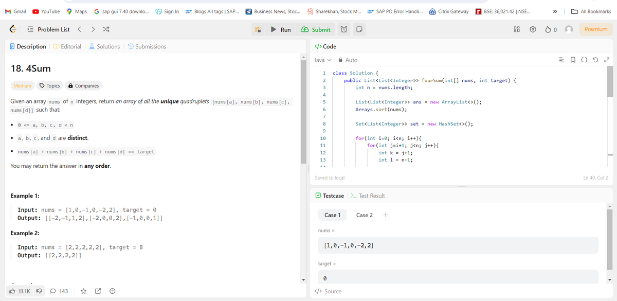This screenshot has height=301, width=617.
Task: Open the SAP PO Error Handling bookmark
Action: [x=395, y=11]
